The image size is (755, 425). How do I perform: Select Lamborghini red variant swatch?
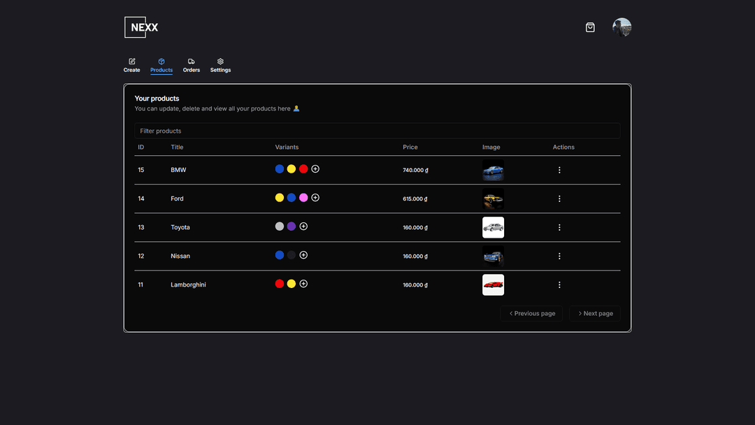[279, 284]
